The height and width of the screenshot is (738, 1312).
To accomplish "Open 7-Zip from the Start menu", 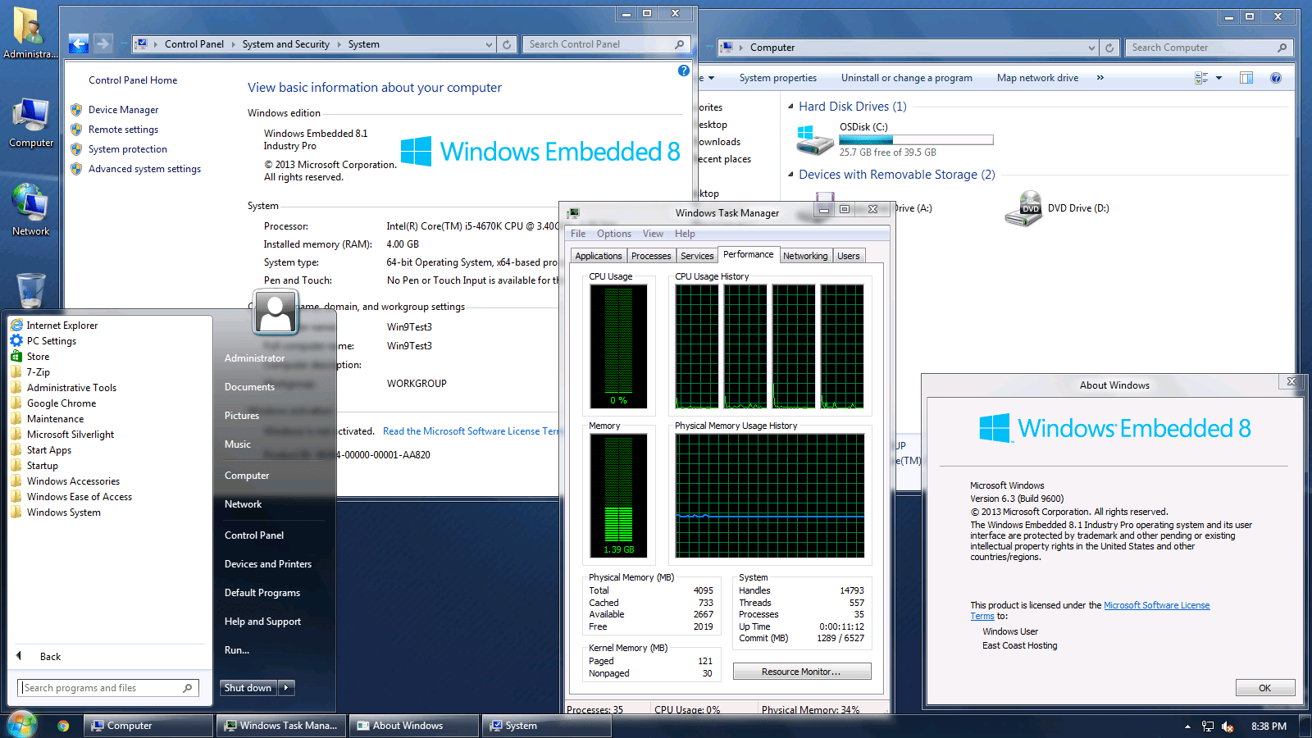I will pos(36,371).
